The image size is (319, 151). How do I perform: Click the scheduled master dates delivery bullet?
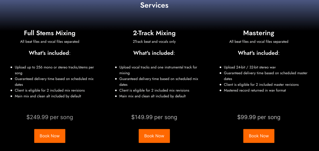coord(265,76)
